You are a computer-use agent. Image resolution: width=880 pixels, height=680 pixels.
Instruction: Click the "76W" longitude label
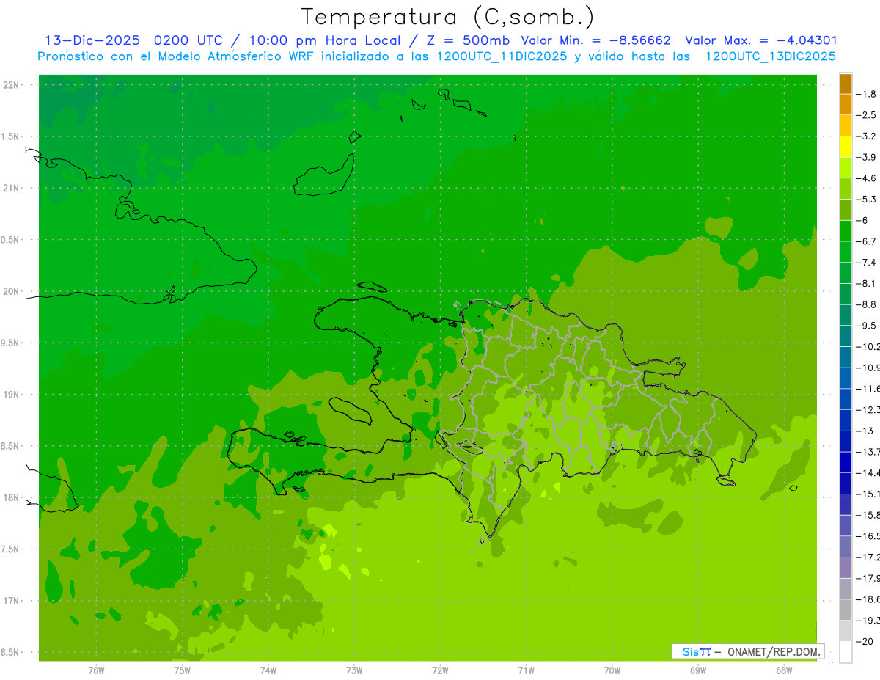(x=96, y=670)
